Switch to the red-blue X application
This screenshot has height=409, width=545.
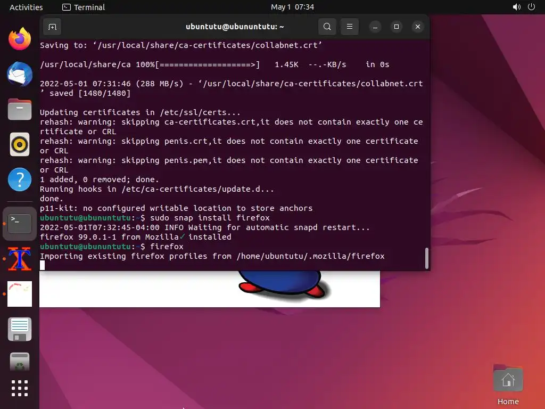click(x=20, y=259)
